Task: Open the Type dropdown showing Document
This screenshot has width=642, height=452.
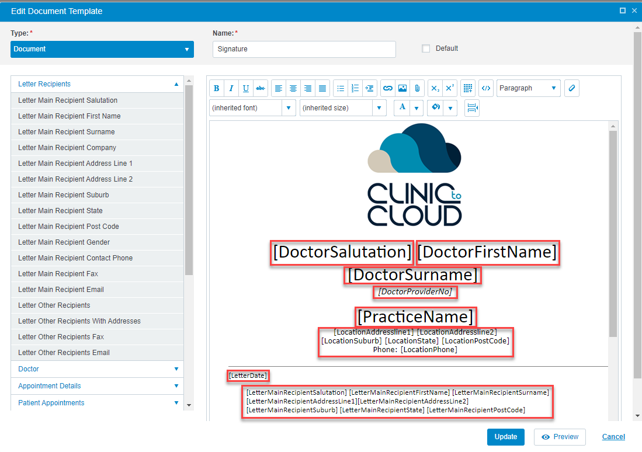Action: (102, 49)
